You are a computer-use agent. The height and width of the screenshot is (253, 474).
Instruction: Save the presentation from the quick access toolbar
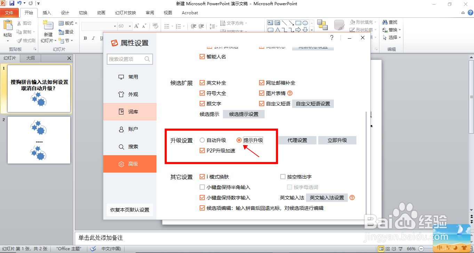click(x=12, y=3)
